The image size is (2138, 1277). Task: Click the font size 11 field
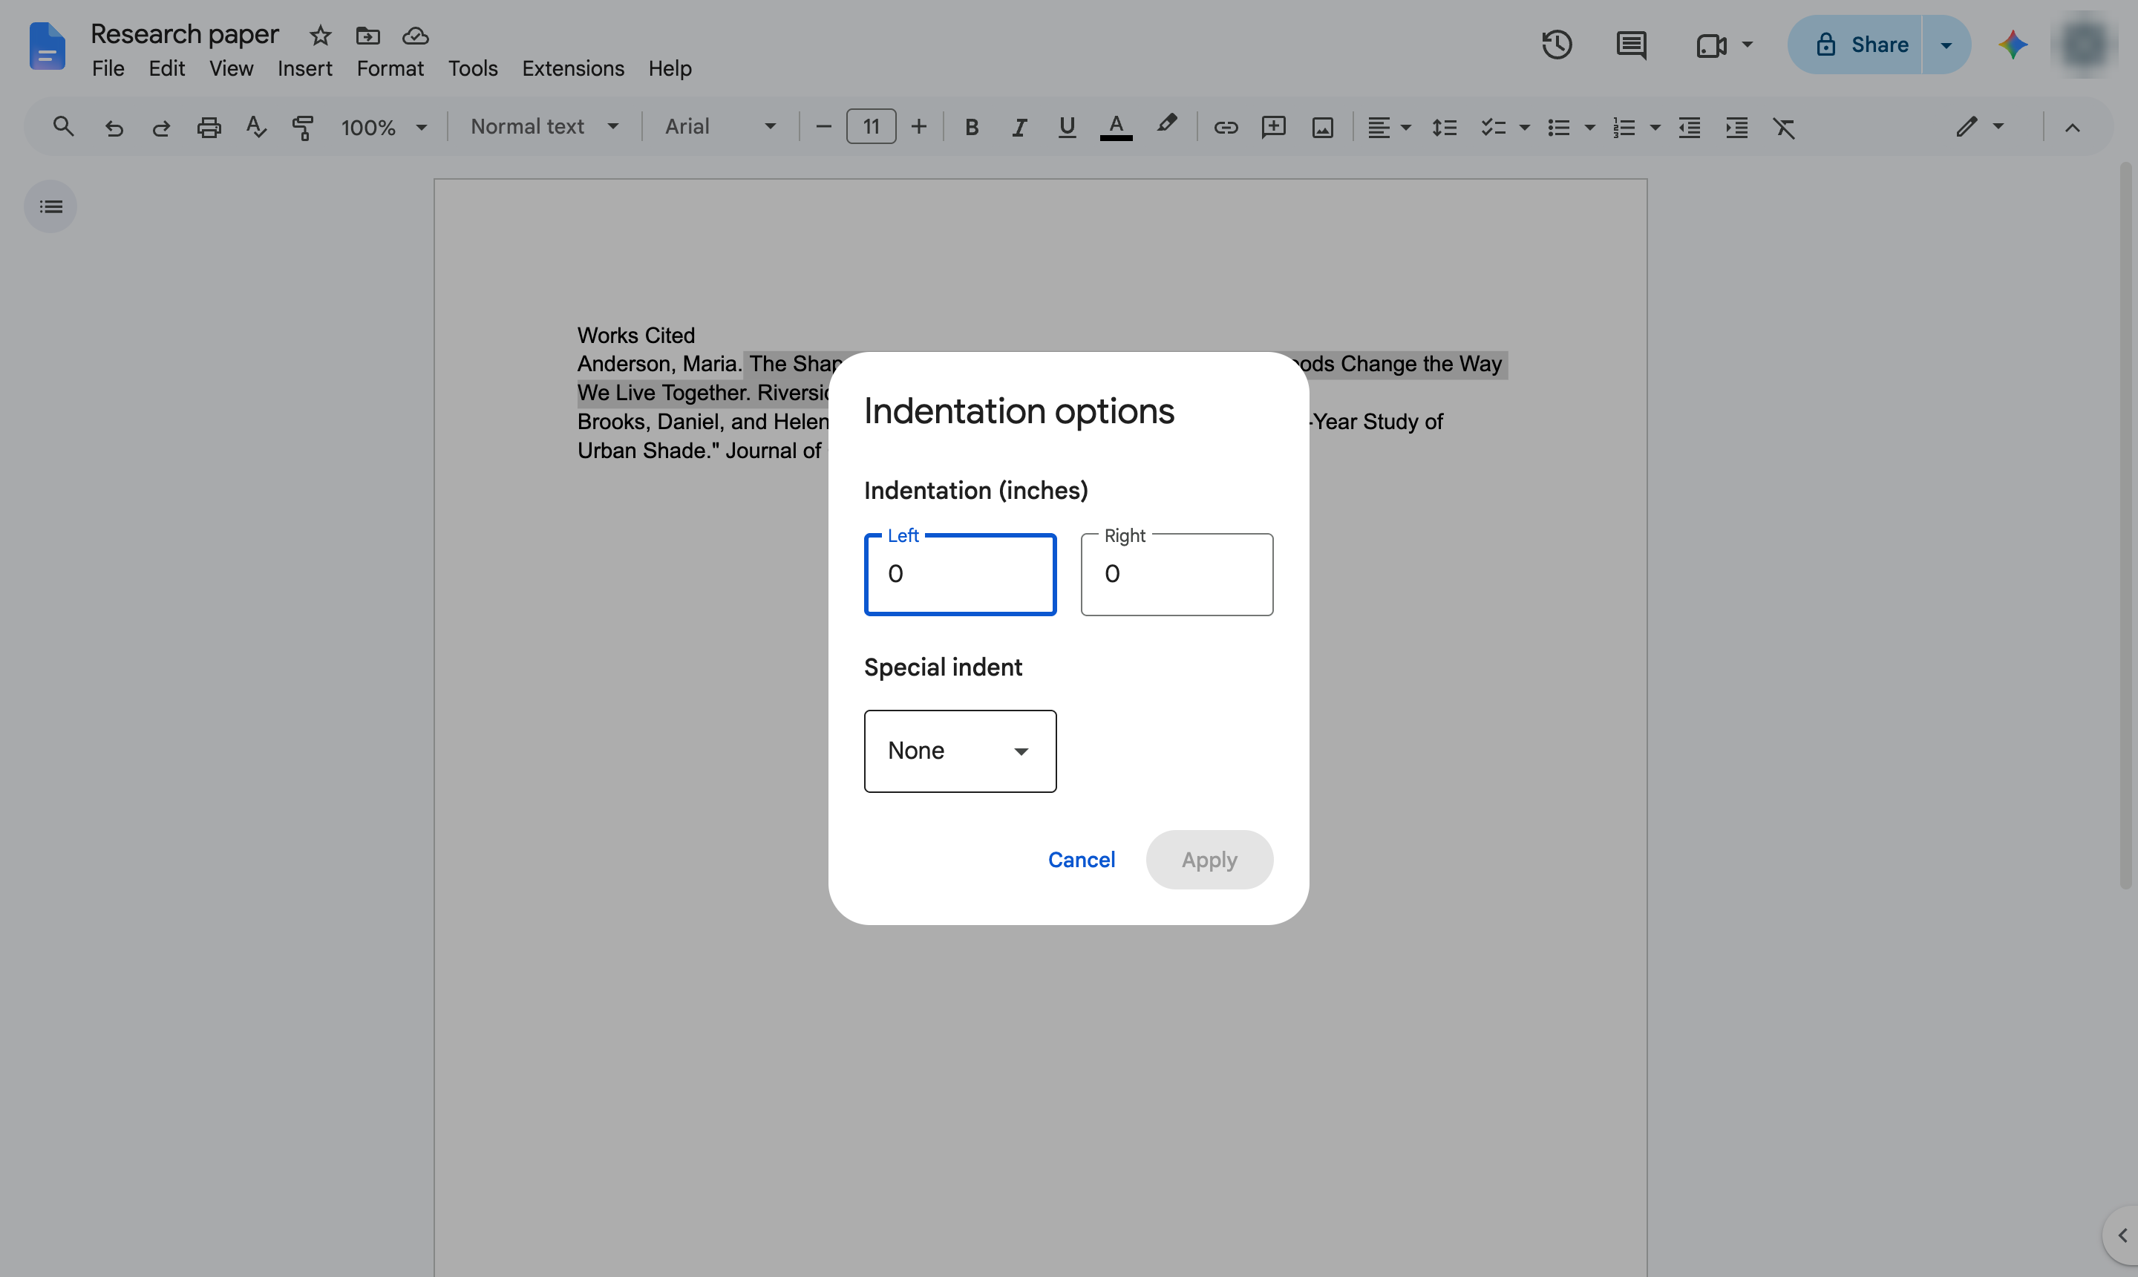pyautogui.click(x=872, y=126)
